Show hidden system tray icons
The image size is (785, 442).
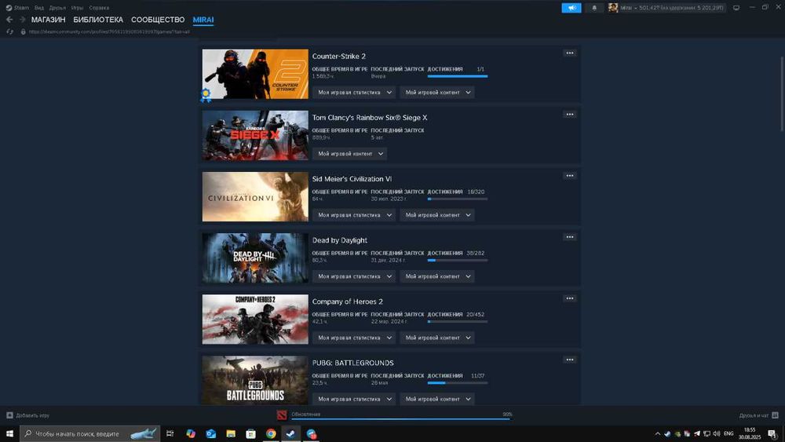tap(657, 434)
